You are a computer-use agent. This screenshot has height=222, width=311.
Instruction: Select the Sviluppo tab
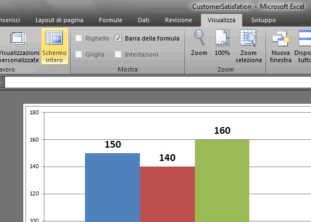(263, 20)
